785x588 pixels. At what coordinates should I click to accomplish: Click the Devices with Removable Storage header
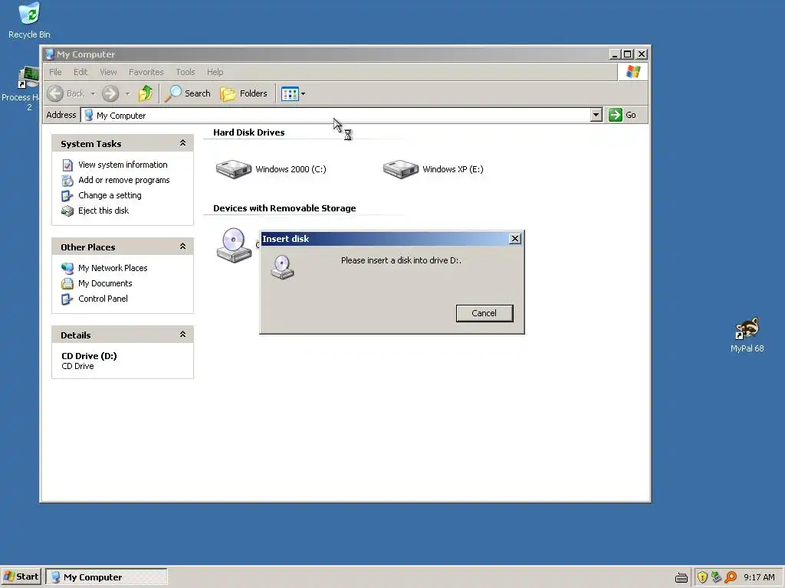coord(284,208)
